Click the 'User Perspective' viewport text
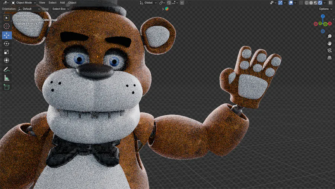The height and width of the screenshot is (189, 335). click(x=26, y=16)
